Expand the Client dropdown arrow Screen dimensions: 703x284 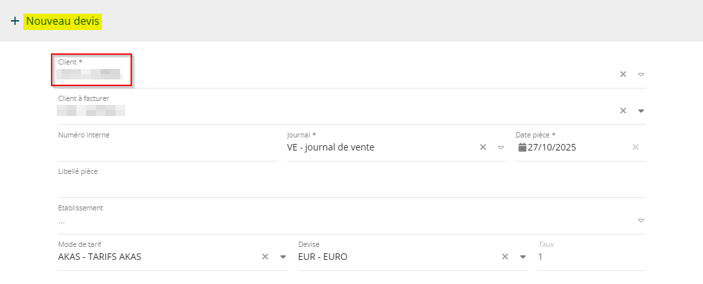click(641, 74)
